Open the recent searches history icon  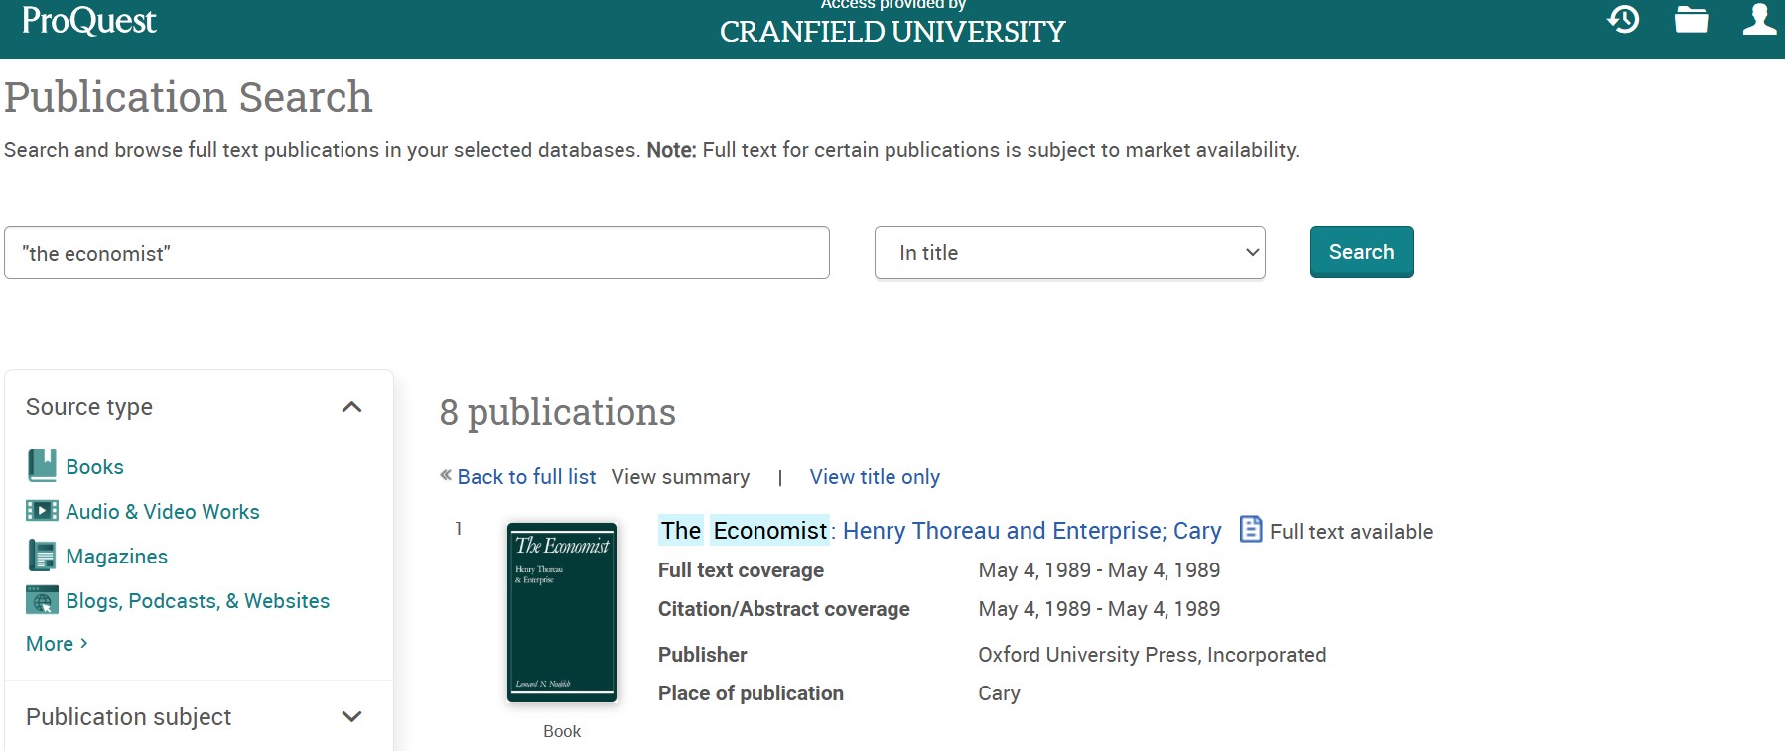[1623, 19]
